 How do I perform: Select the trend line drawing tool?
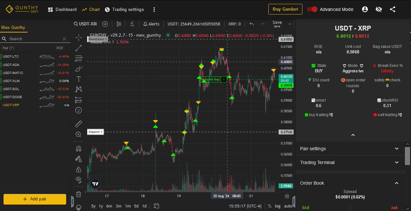point(78,48)
